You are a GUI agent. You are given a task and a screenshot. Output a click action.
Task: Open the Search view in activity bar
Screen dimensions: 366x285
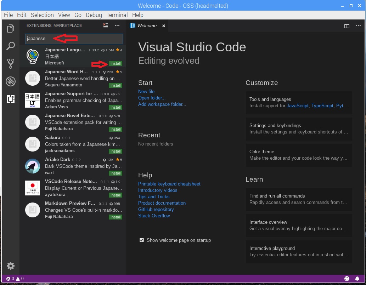tap(11, 46)
